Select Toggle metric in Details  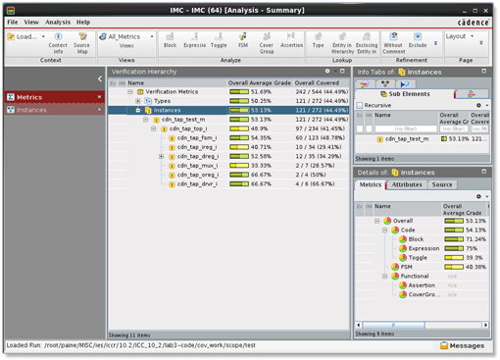point(418,258)
